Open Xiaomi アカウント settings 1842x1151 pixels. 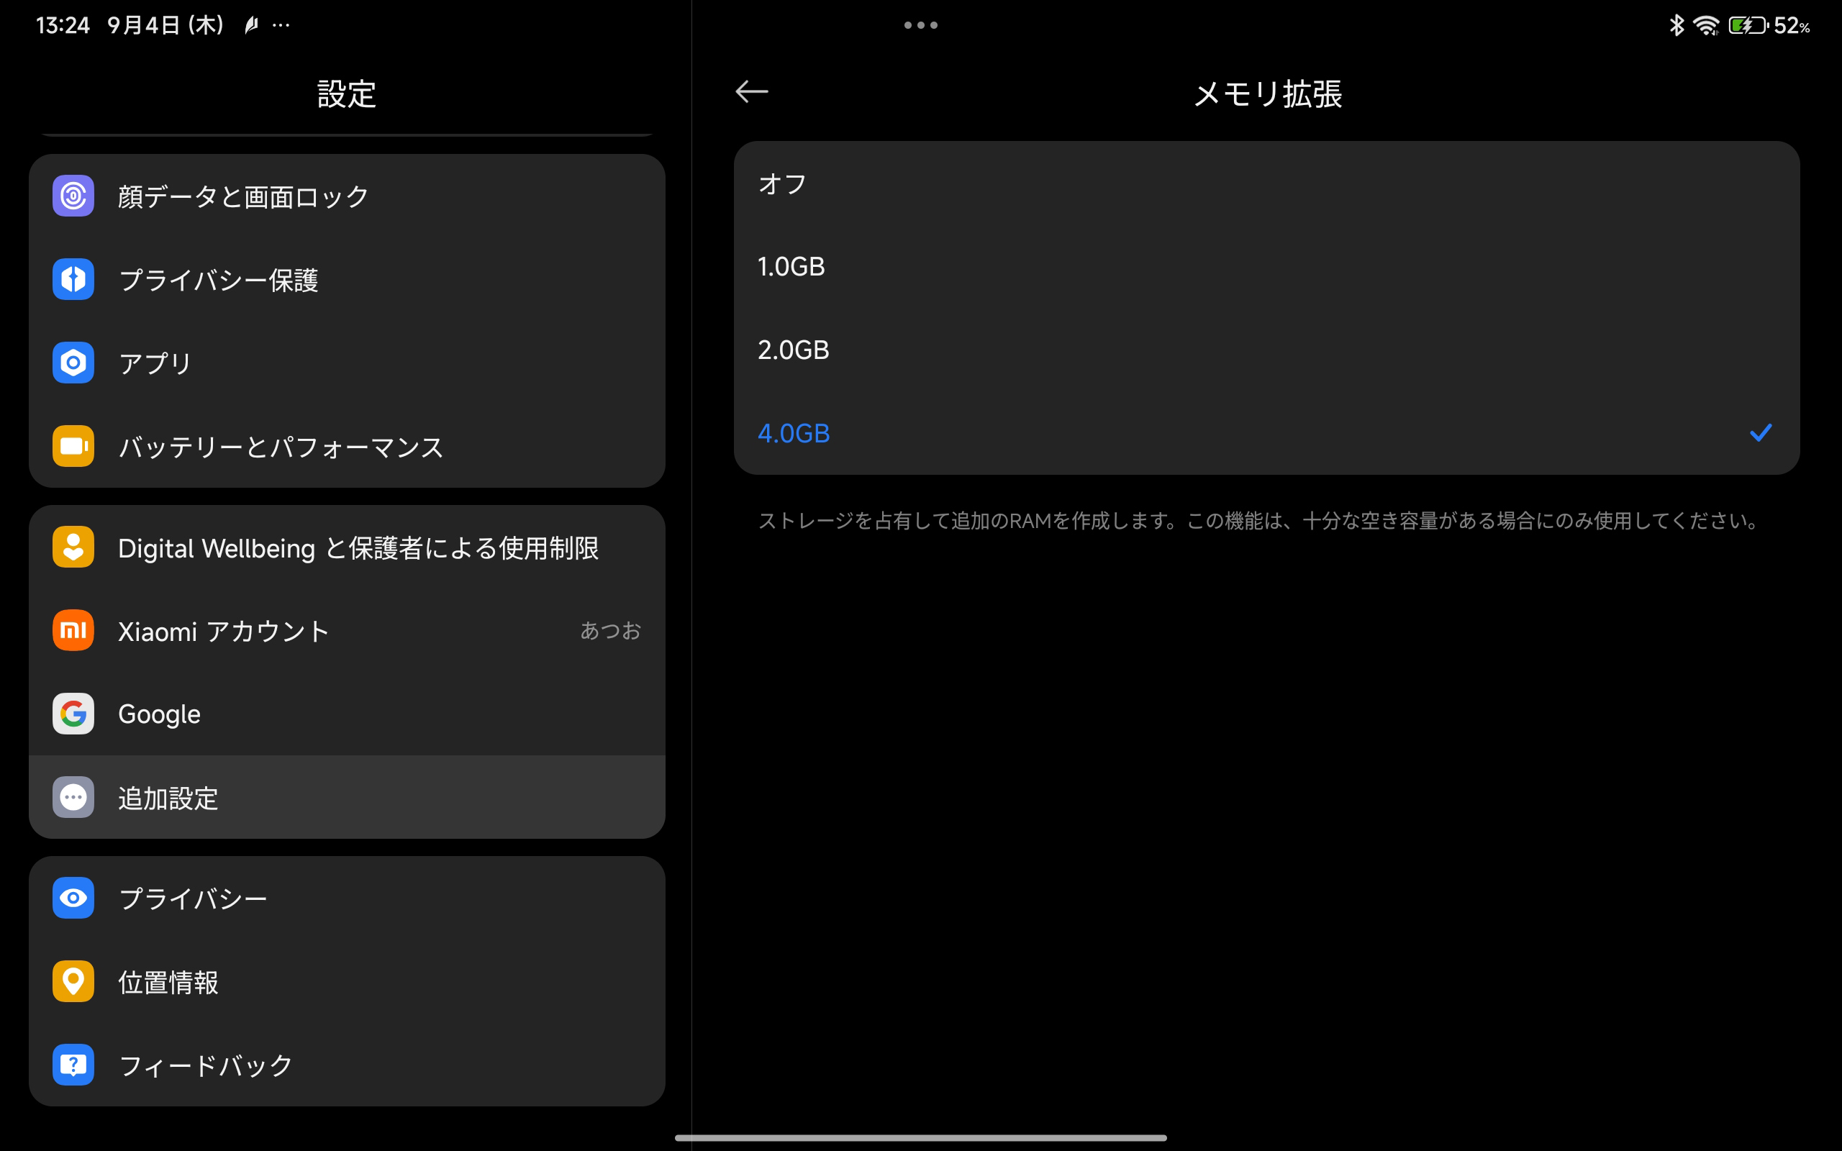pos(347,630)
